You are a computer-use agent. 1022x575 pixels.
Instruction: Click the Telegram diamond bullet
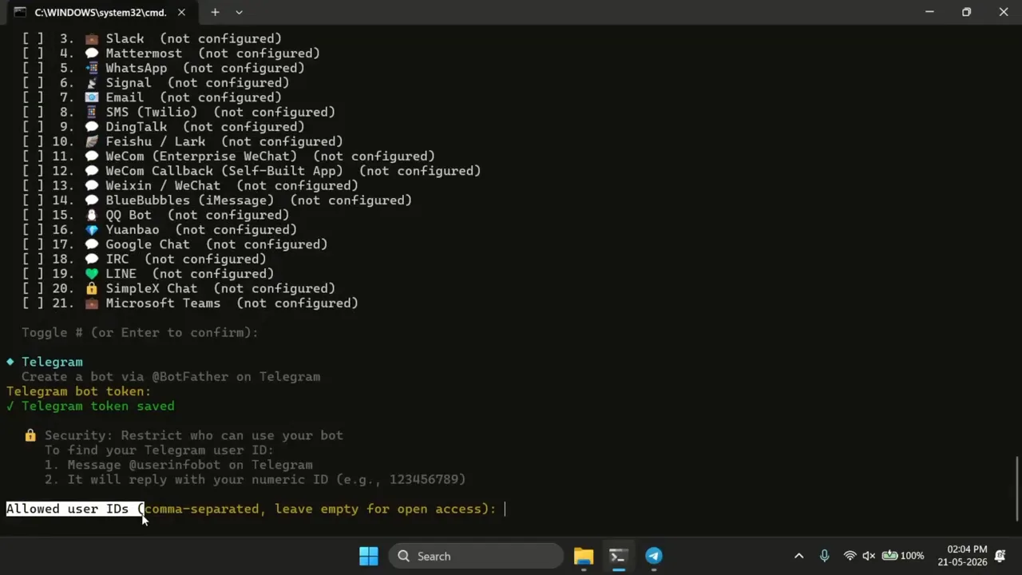[10, 362]
